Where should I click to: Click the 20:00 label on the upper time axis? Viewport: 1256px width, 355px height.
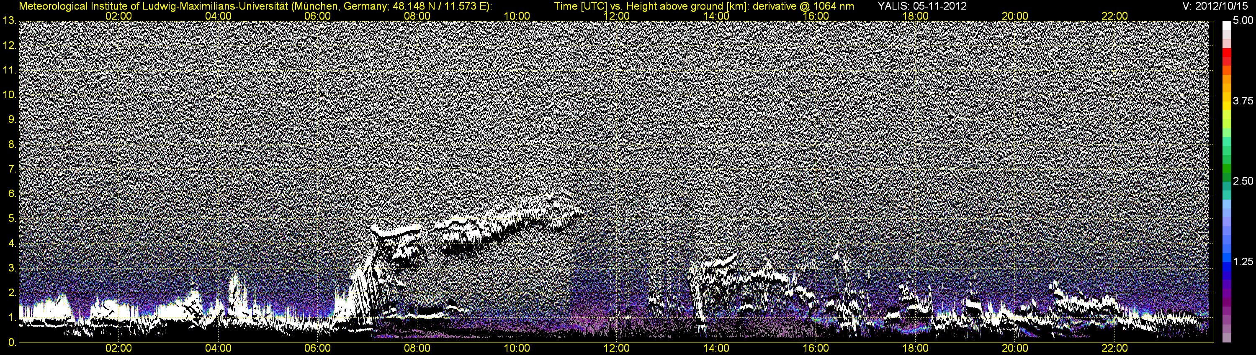pos(1015,16)
